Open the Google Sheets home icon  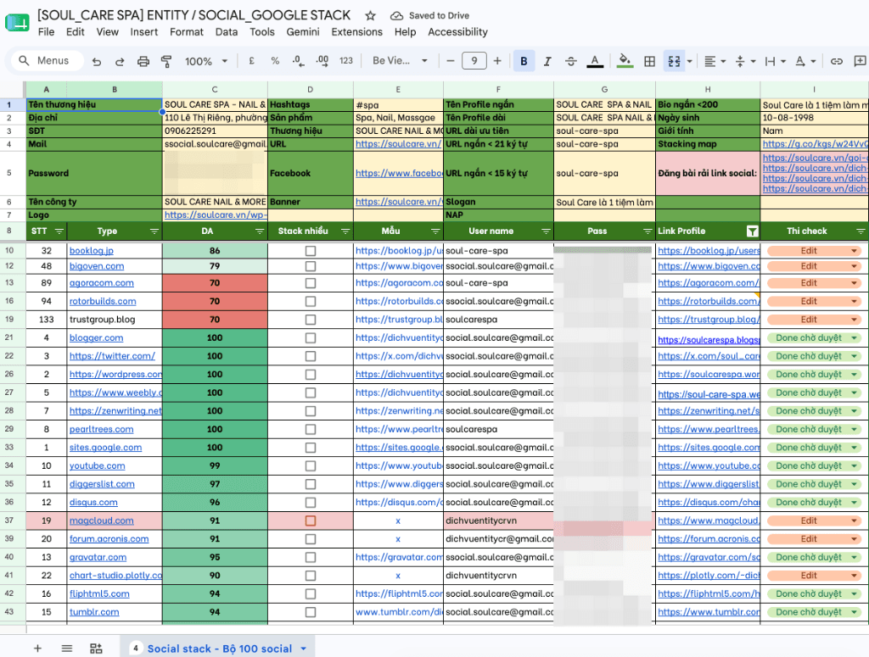click(x=17, y=23)
